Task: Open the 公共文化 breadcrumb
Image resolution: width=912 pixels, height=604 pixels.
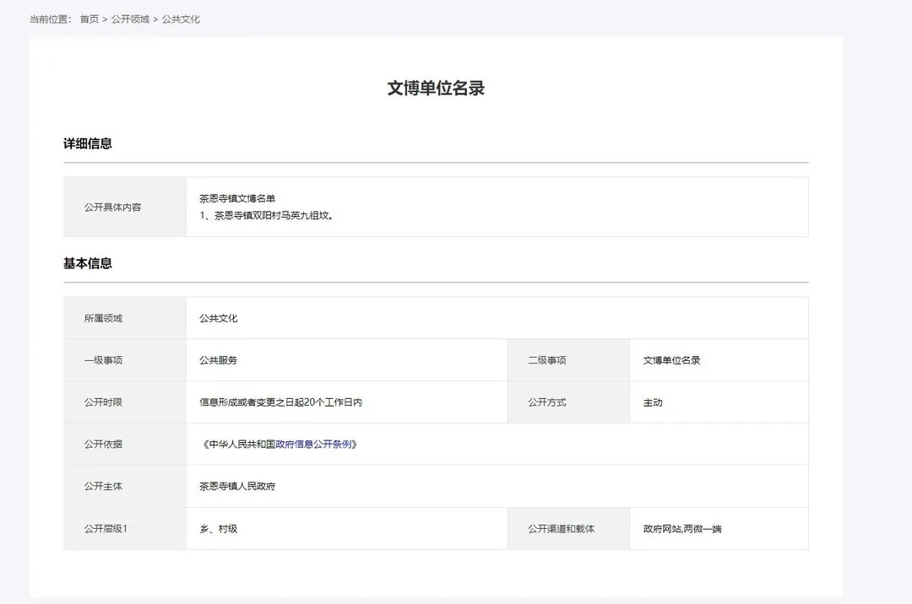Action: click(x=181, y=19)
